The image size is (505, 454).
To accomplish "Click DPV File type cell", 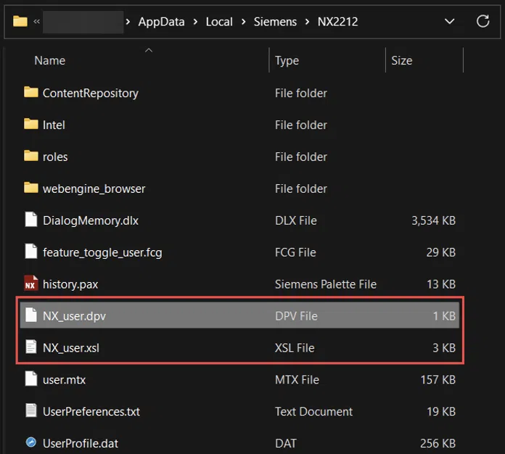I will [296, 316].
